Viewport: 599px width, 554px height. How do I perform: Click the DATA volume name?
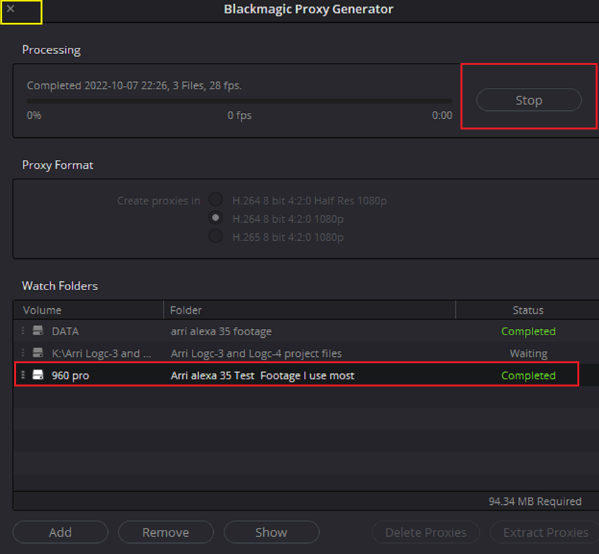[x=65, y=331]
